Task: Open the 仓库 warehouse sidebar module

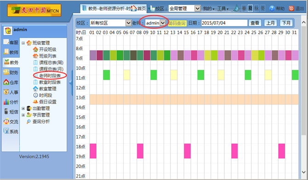Action: 11,82
